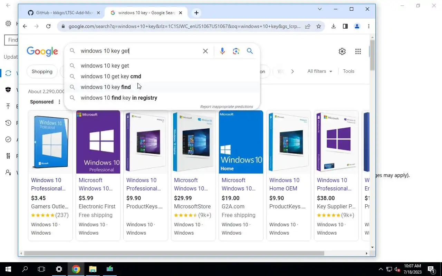Open taskbar search
This screenshot has height=276, width=442.
point(25,269)
